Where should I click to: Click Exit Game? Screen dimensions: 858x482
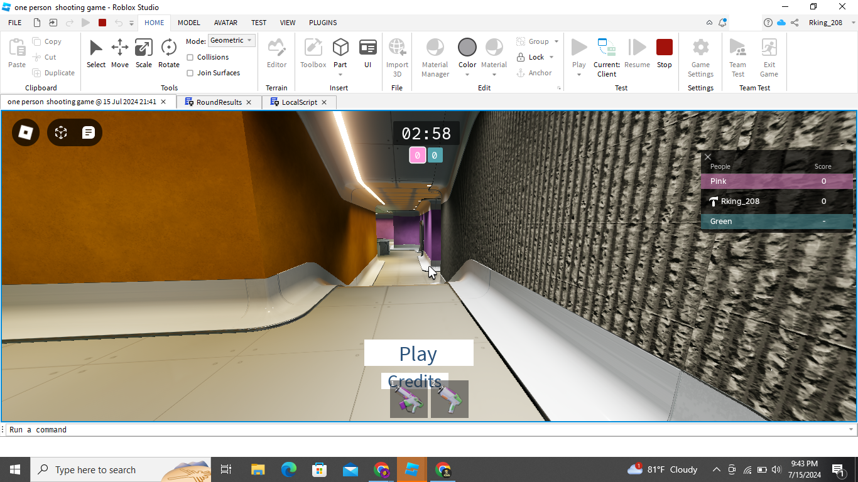coord(769,58)
